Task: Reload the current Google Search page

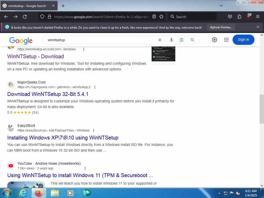Action: (x=25, y=17)
